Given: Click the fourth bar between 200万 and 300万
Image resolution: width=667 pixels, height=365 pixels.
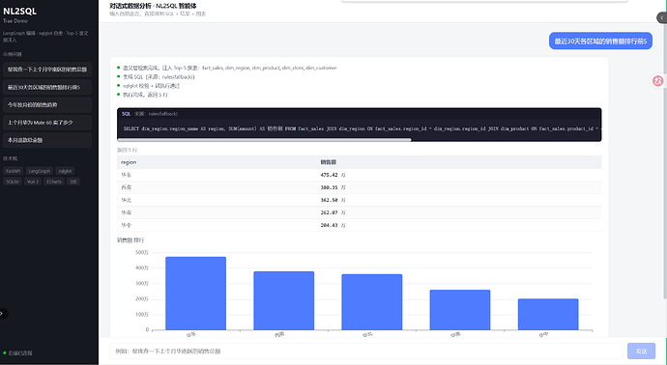Looking at the screenshot, I should coord(460,310).
